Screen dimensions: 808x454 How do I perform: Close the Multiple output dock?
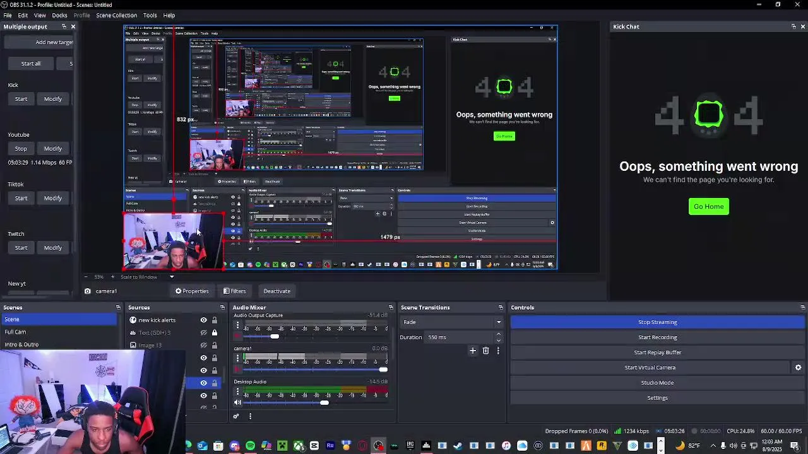73,26
